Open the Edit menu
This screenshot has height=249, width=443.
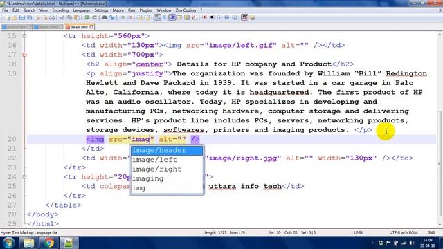(x=16, y=10)
